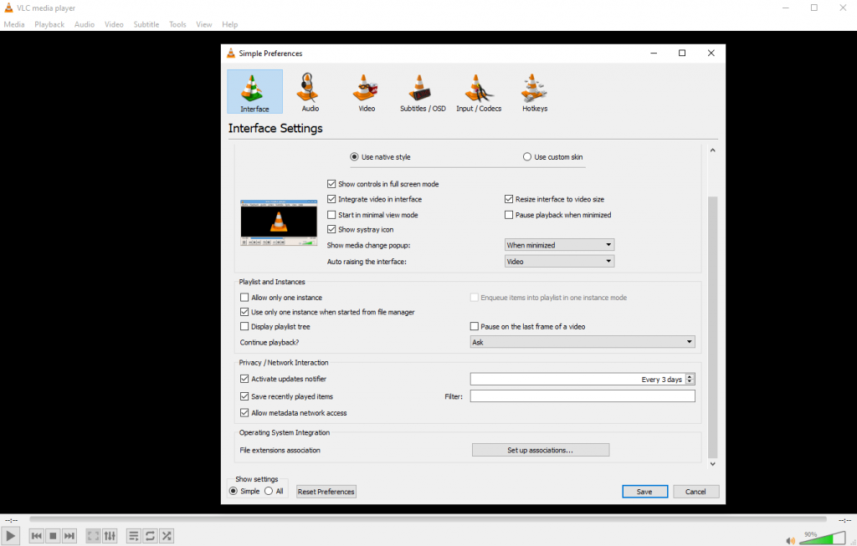The height and width of the screenshot is (546, 857).
Task: Toggle Save recently played items
Action: (x=244, y=396)
